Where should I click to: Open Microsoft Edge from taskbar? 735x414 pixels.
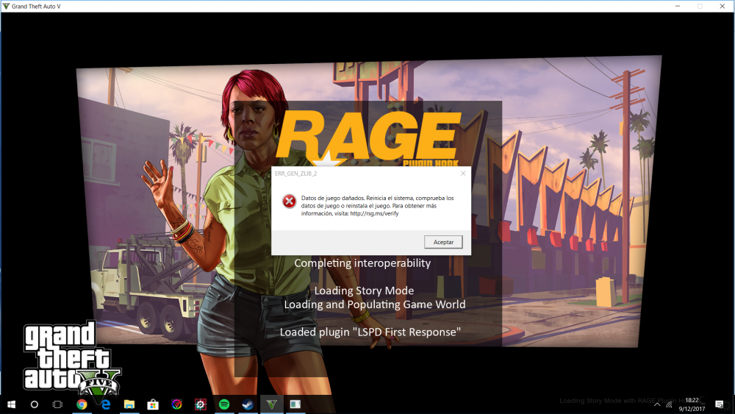point(105,404)
